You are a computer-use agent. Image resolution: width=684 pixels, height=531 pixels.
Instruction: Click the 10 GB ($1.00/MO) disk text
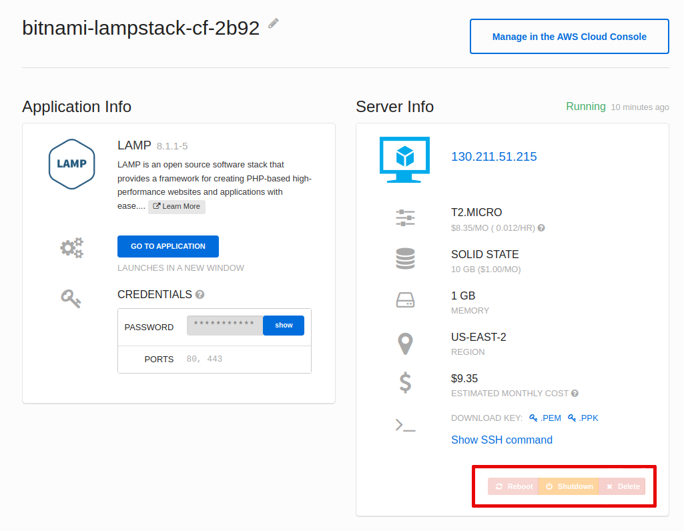486,269
